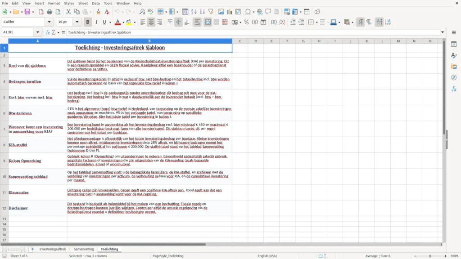Toggle Merge and Center Cells
Viewport: 461px width, 259px height.
pos(208,22)
